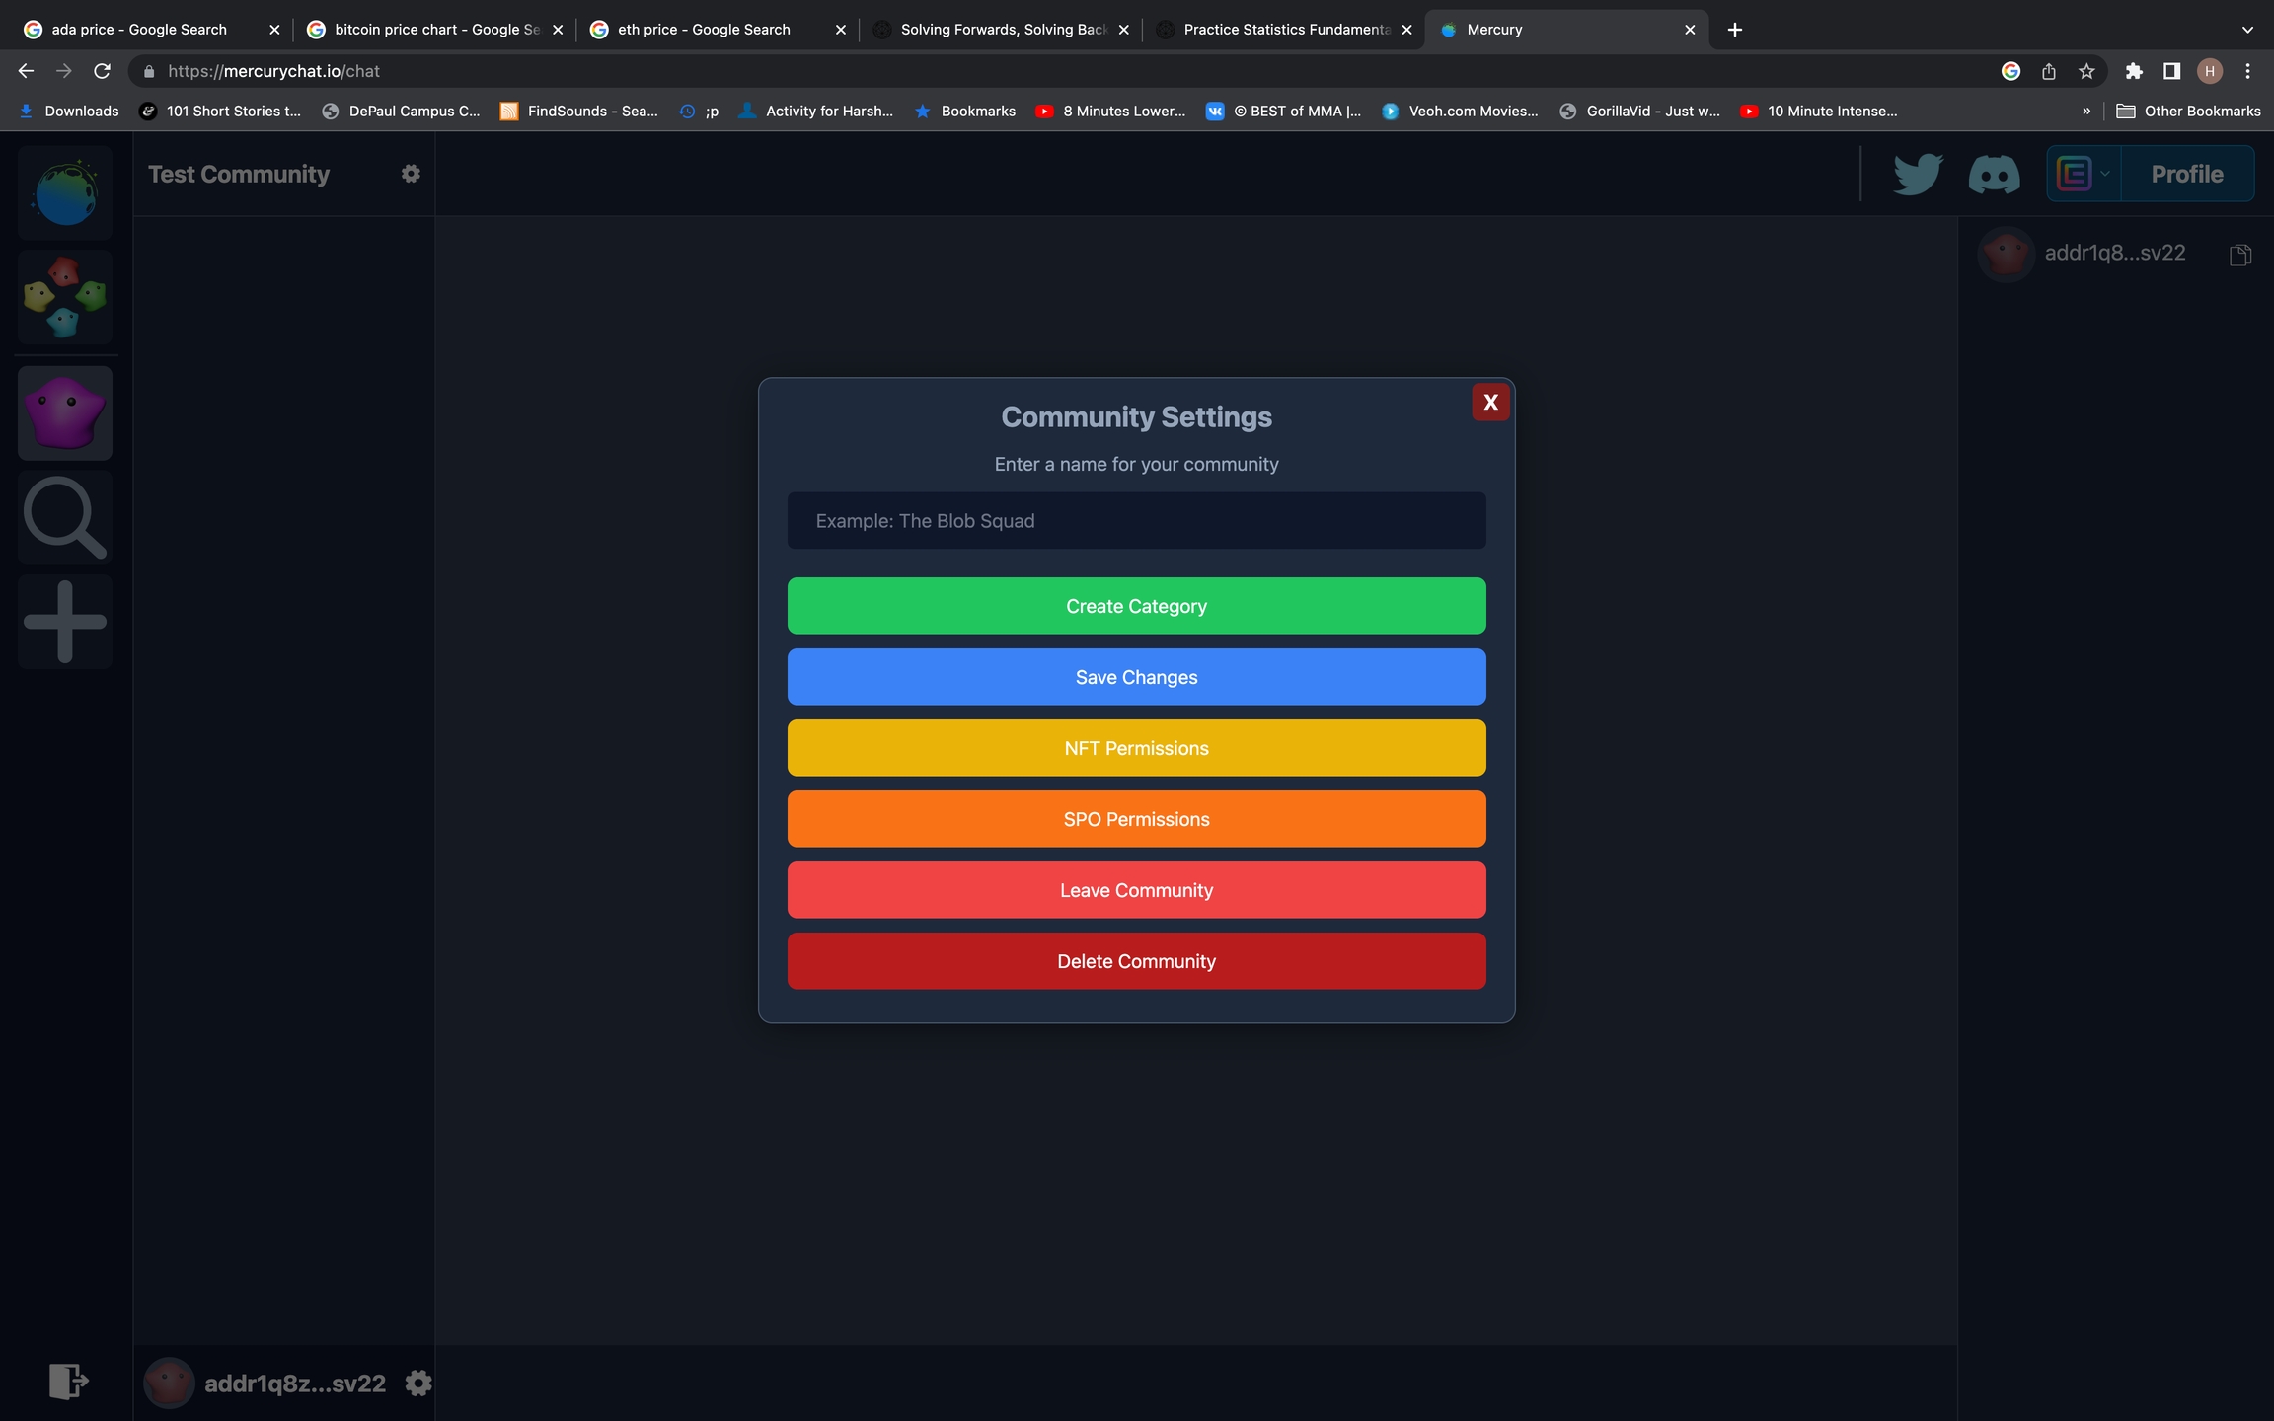
Task: Click the NFT Permissions button
Action: [x=1136, y=748]
